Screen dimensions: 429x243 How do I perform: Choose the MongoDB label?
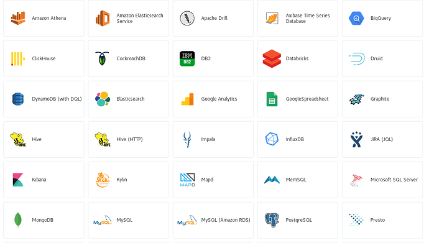tap(43, 220)
